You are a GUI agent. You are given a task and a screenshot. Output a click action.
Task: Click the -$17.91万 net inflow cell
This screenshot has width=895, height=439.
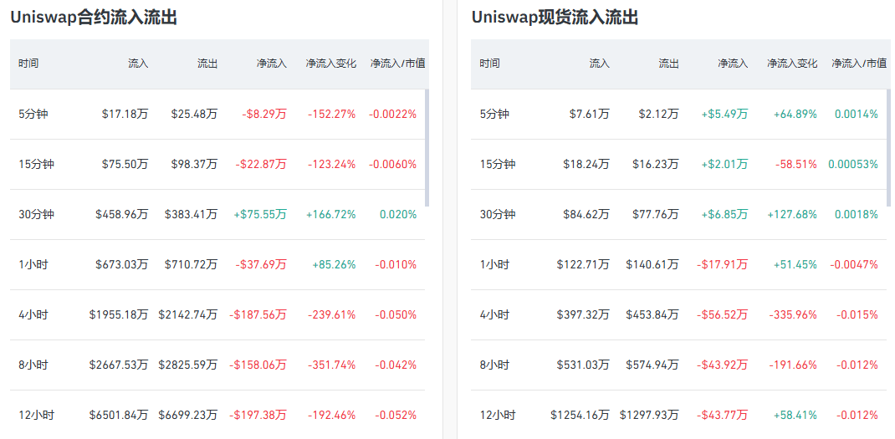click(x=723, y=265)
